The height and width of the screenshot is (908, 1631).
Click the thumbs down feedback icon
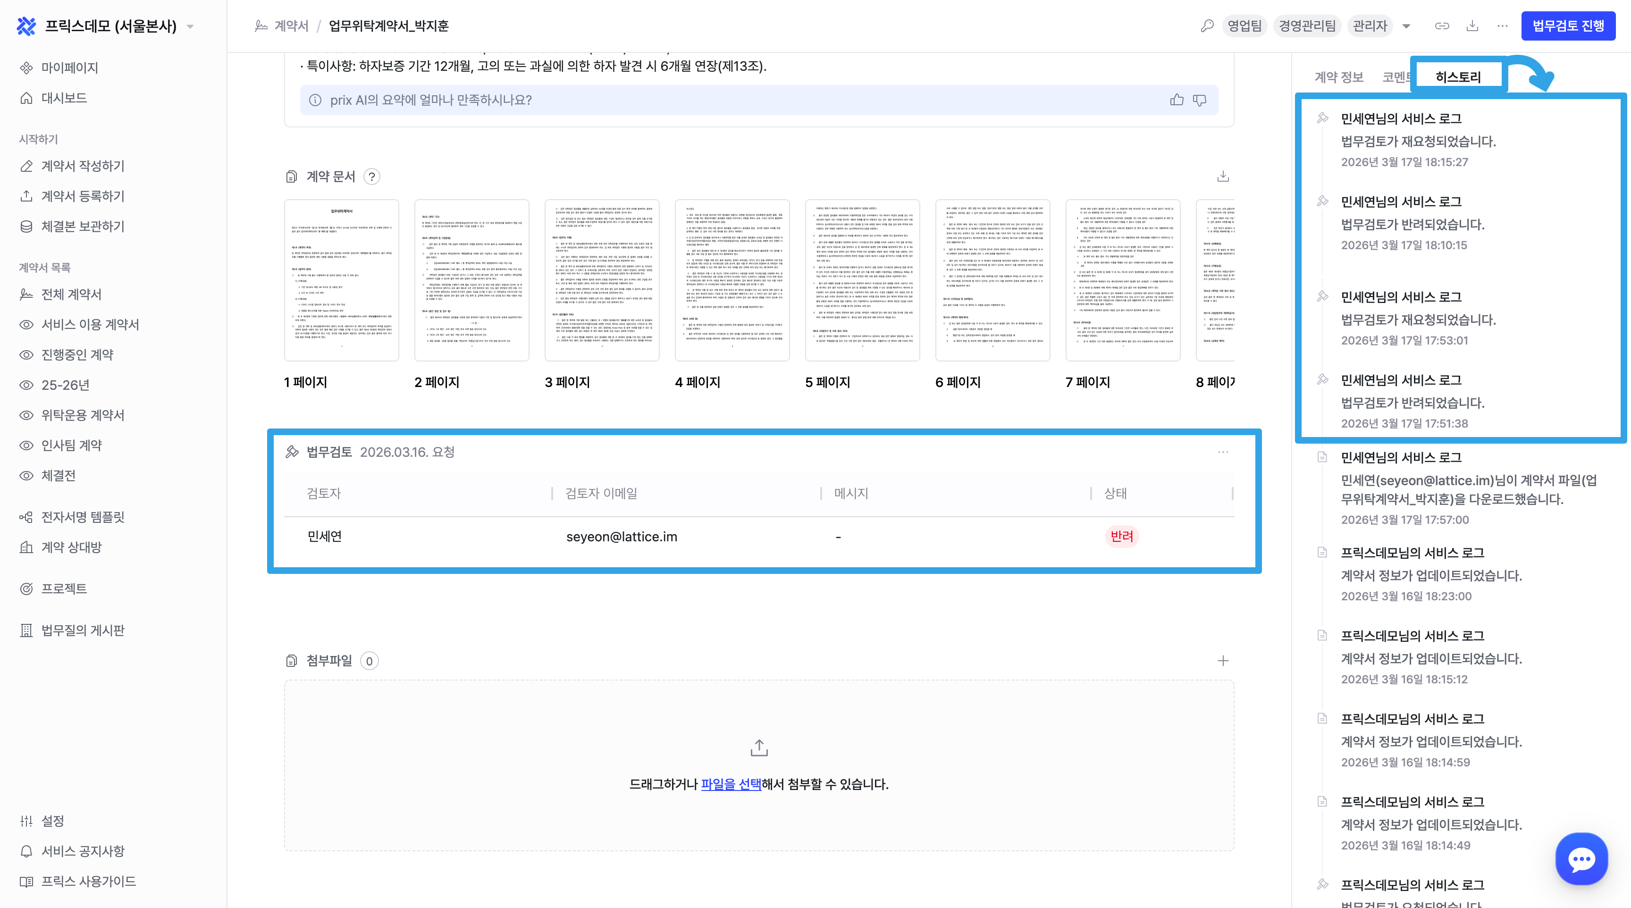[1200, 100]
